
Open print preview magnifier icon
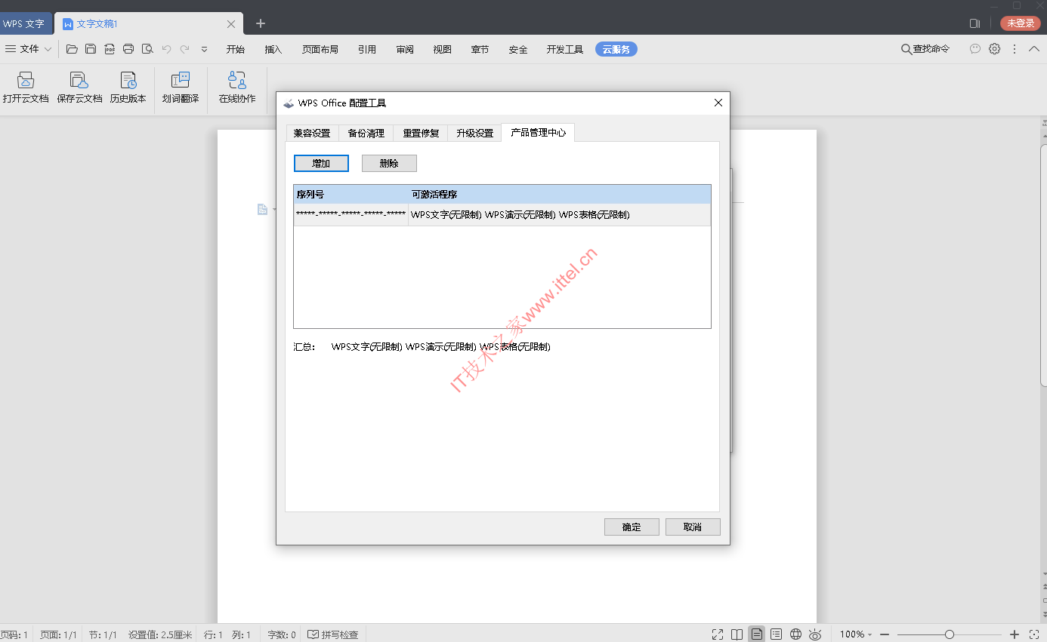click(x=148, y=49)
